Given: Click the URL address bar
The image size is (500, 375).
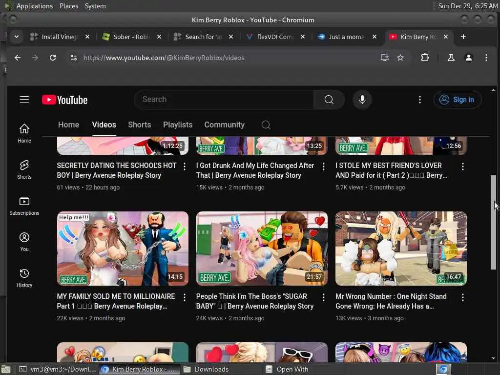Looking at the screenshot, I should (x=223, y=58).
